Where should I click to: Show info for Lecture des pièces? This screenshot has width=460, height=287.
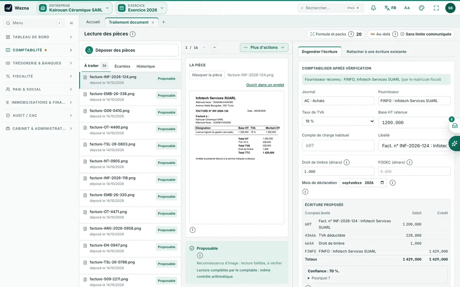click(x=133, y=34)
